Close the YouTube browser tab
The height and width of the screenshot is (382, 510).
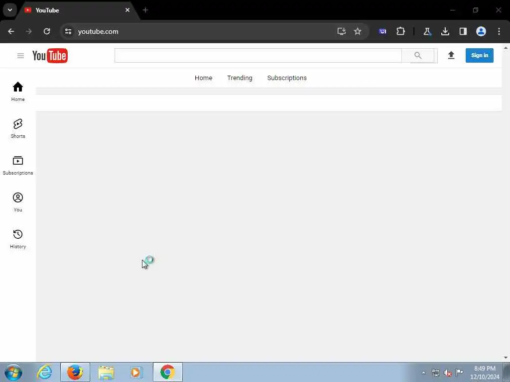point(127,10)
